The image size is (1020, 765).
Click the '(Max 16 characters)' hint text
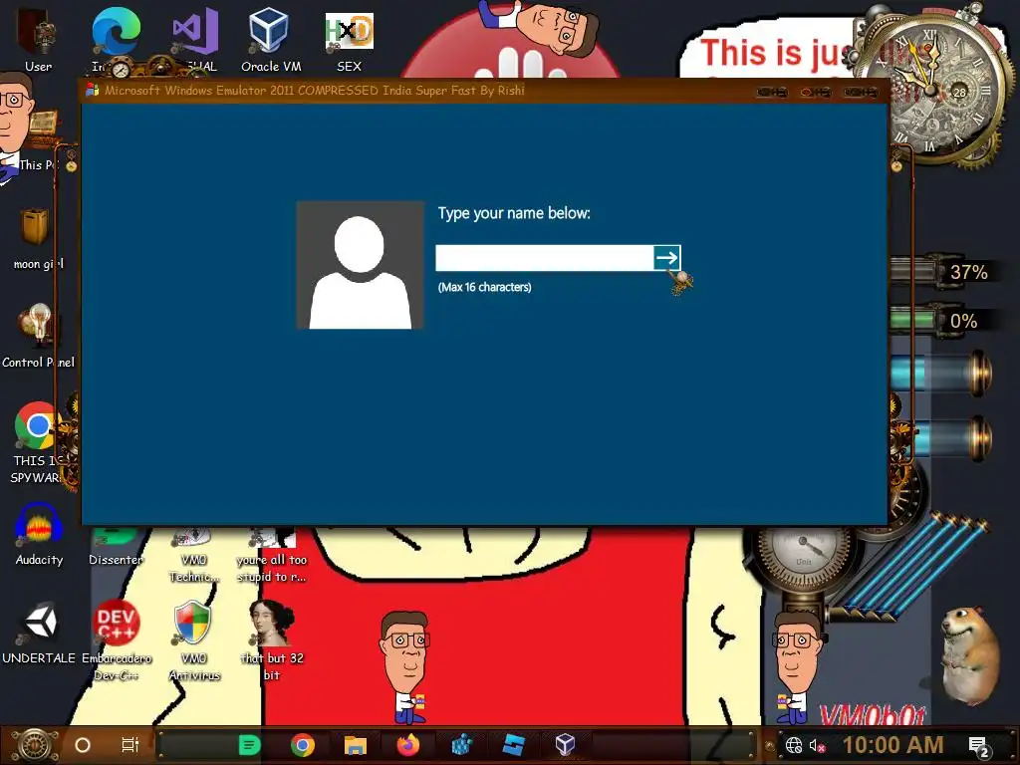click(485, 287)
